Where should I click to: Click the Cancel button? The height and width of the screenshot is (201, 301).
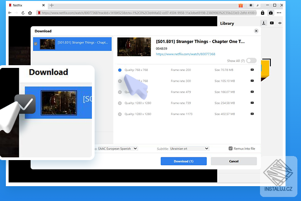coord(234,161)
